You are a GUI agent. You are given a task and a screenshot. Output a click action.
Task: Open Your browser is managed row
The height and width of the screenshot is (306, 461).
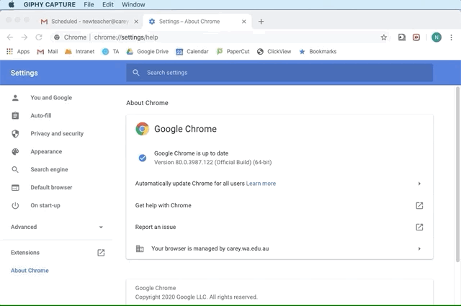[279, 248]
